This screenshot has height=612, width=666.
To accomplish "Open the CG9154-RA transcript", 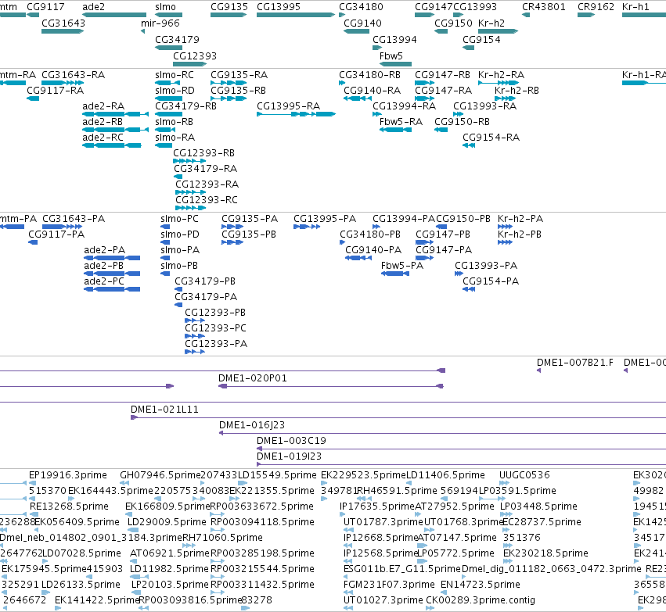I will pos(469,145).
